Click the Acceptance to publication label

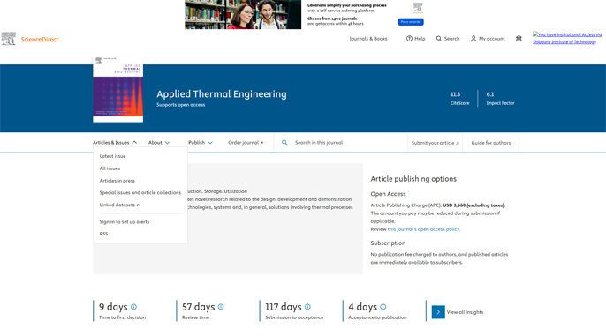click(x=377, y=317)
